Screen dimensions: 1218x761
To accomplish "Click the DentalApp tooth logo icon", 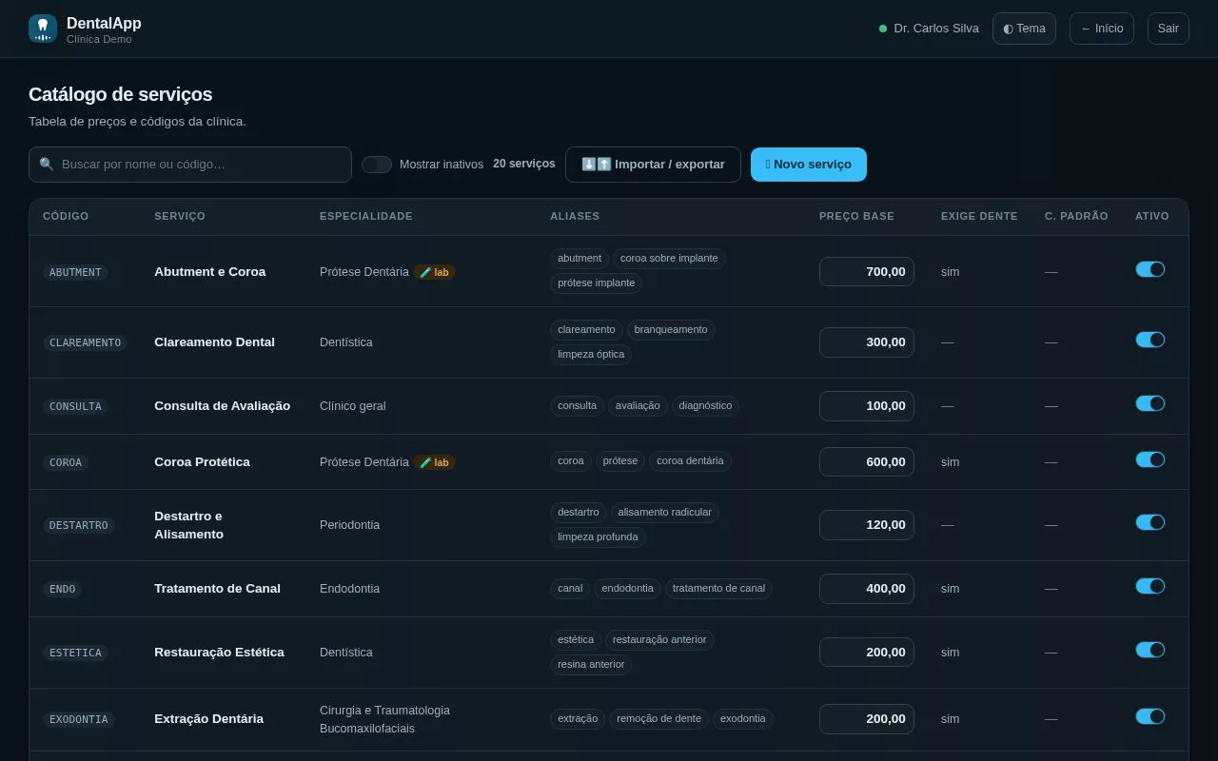I will [x=43, y=29].
